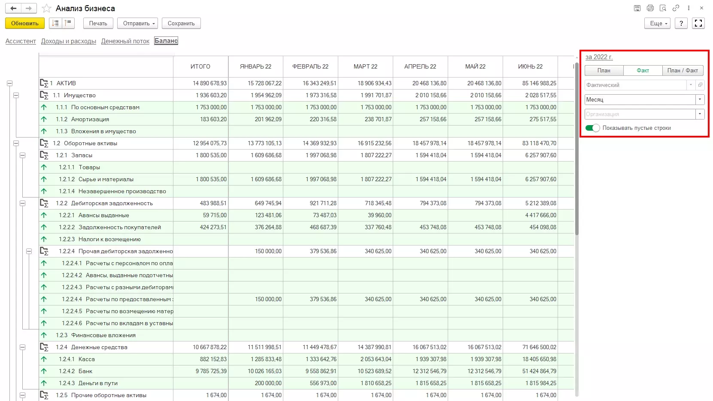Click the arrow icon of Авансы выданные
The image size is (713, 401).
(44, 215)
